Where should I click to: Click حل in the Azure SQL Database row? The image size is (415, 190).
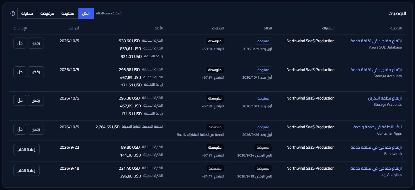click(20, 43)
